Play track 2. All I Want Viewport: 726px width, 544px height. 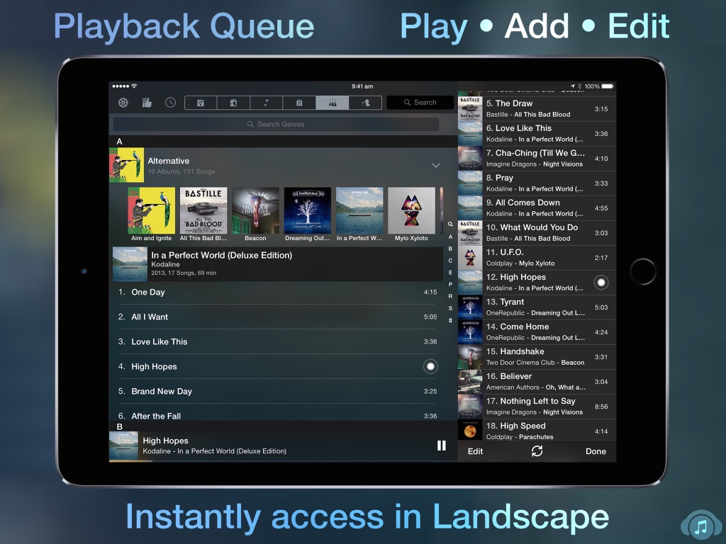pyautogui.click(x=277, y=317)
